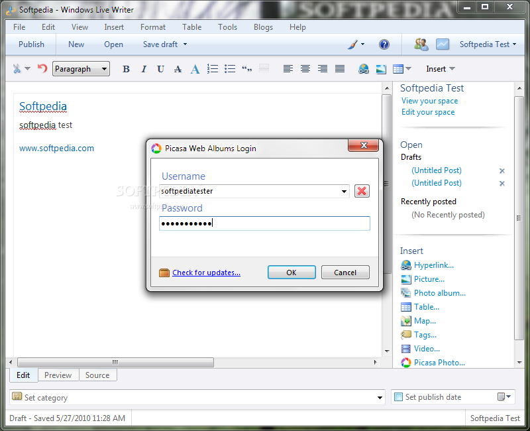Click the Softpedia post title

point(43,106)
